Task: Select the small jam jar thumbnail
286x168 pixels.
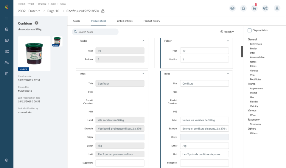Action: click(x=57, y=41)
